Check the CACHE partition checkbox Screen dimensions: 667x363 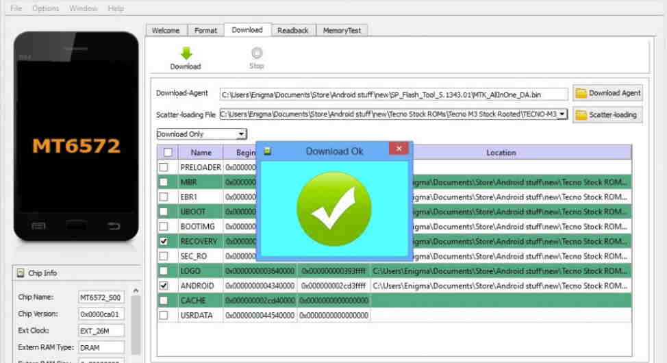point(164,301)
